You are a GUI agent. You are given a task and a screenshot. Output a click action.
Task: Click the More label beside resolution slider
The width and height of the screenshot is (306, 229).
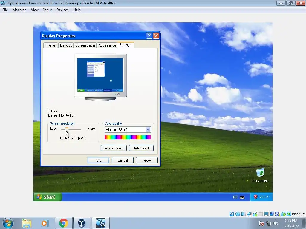point(91,129)
